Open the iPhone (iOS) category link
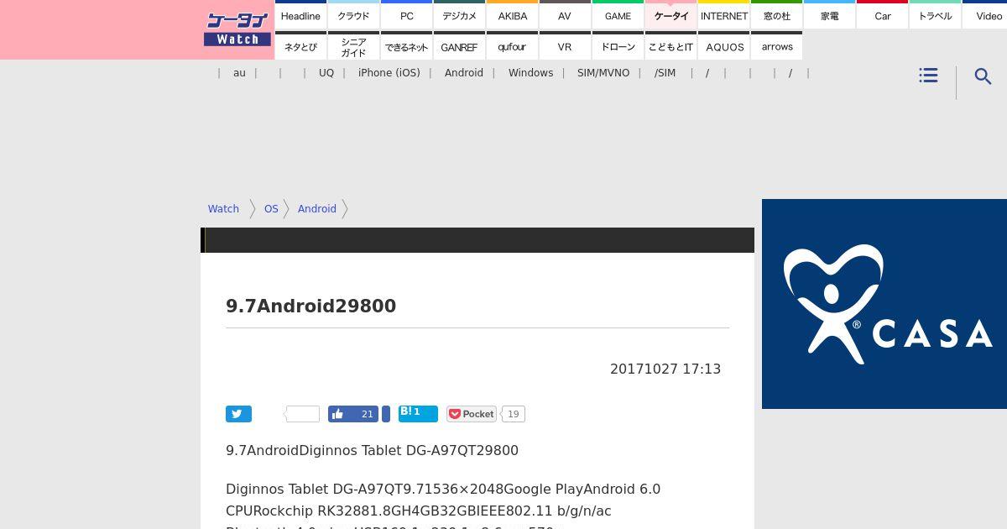This screenshot has height=529, width=1007. pos(389,73)
